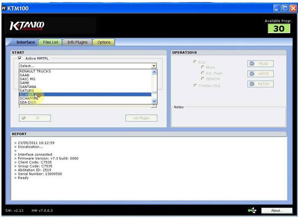Click the PATCH operation button
This screenshot has width=298, height=218.
[x=260, y=84]
